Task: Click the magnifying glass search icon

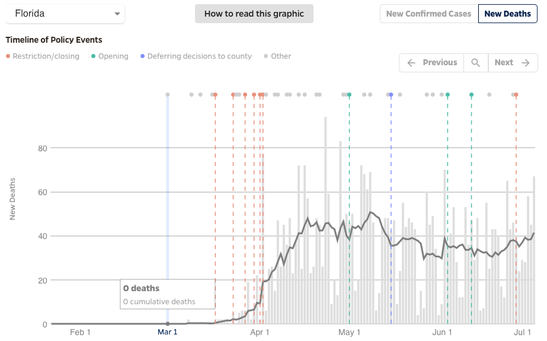Action: click(475, 62)
